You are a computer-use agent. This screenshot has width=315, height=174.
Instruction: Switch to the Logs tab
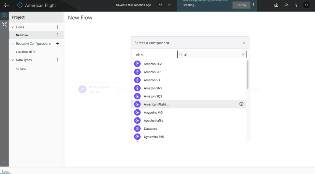click(6, 171)
